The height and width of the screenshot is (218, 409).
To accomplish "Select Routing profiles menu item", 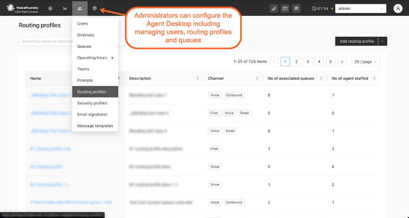I will (95, 92).
